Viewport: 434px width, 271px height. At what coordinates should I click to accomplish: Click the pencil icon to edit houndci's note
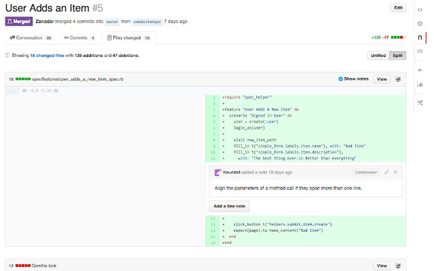pos(386,172)
